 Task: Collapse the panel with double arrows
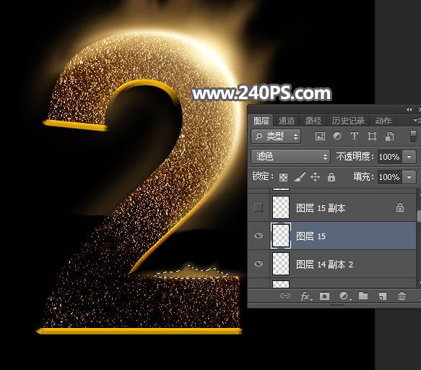[409, 110]
